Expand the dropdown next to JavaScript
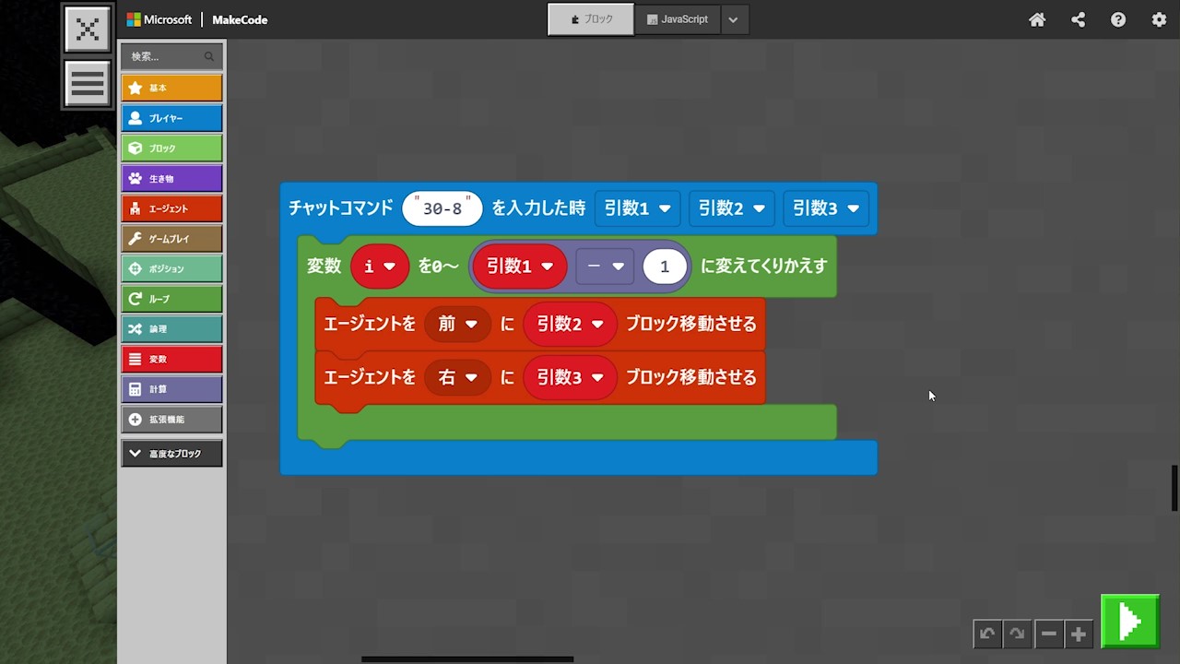The image size is (1180, 664). 733,19
